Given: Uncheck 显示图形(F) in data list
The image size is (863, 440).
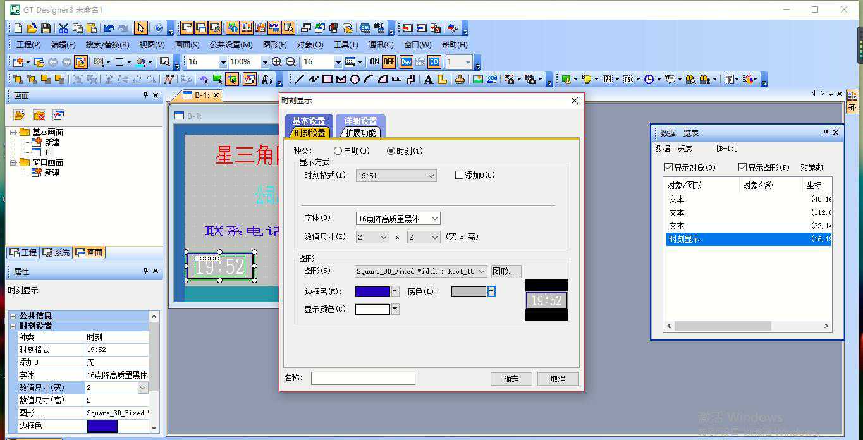Looking at the screenshot, I should 743,168.
